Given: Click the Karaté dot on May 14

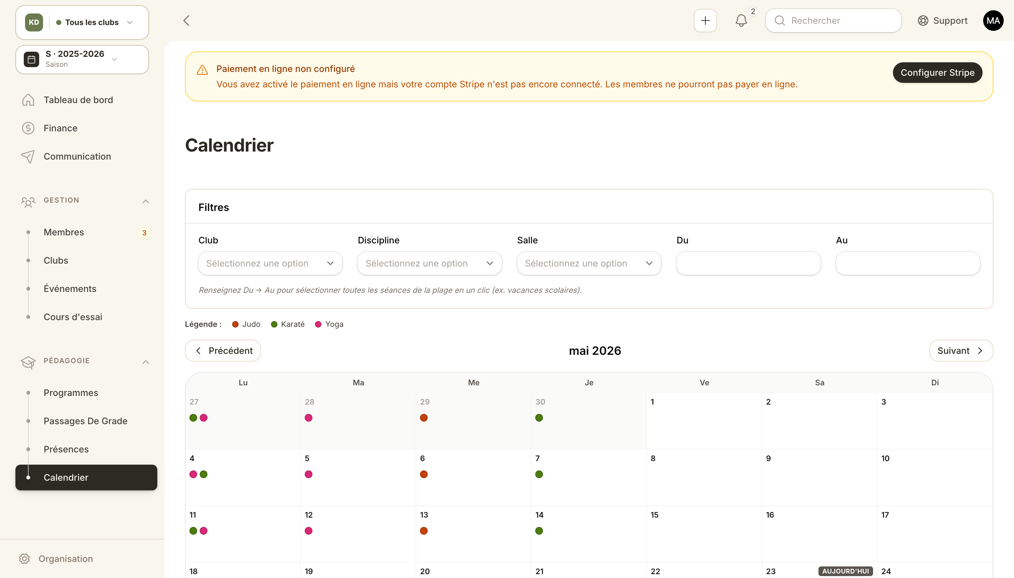Looking at the screenshot, I should (539, 531).
